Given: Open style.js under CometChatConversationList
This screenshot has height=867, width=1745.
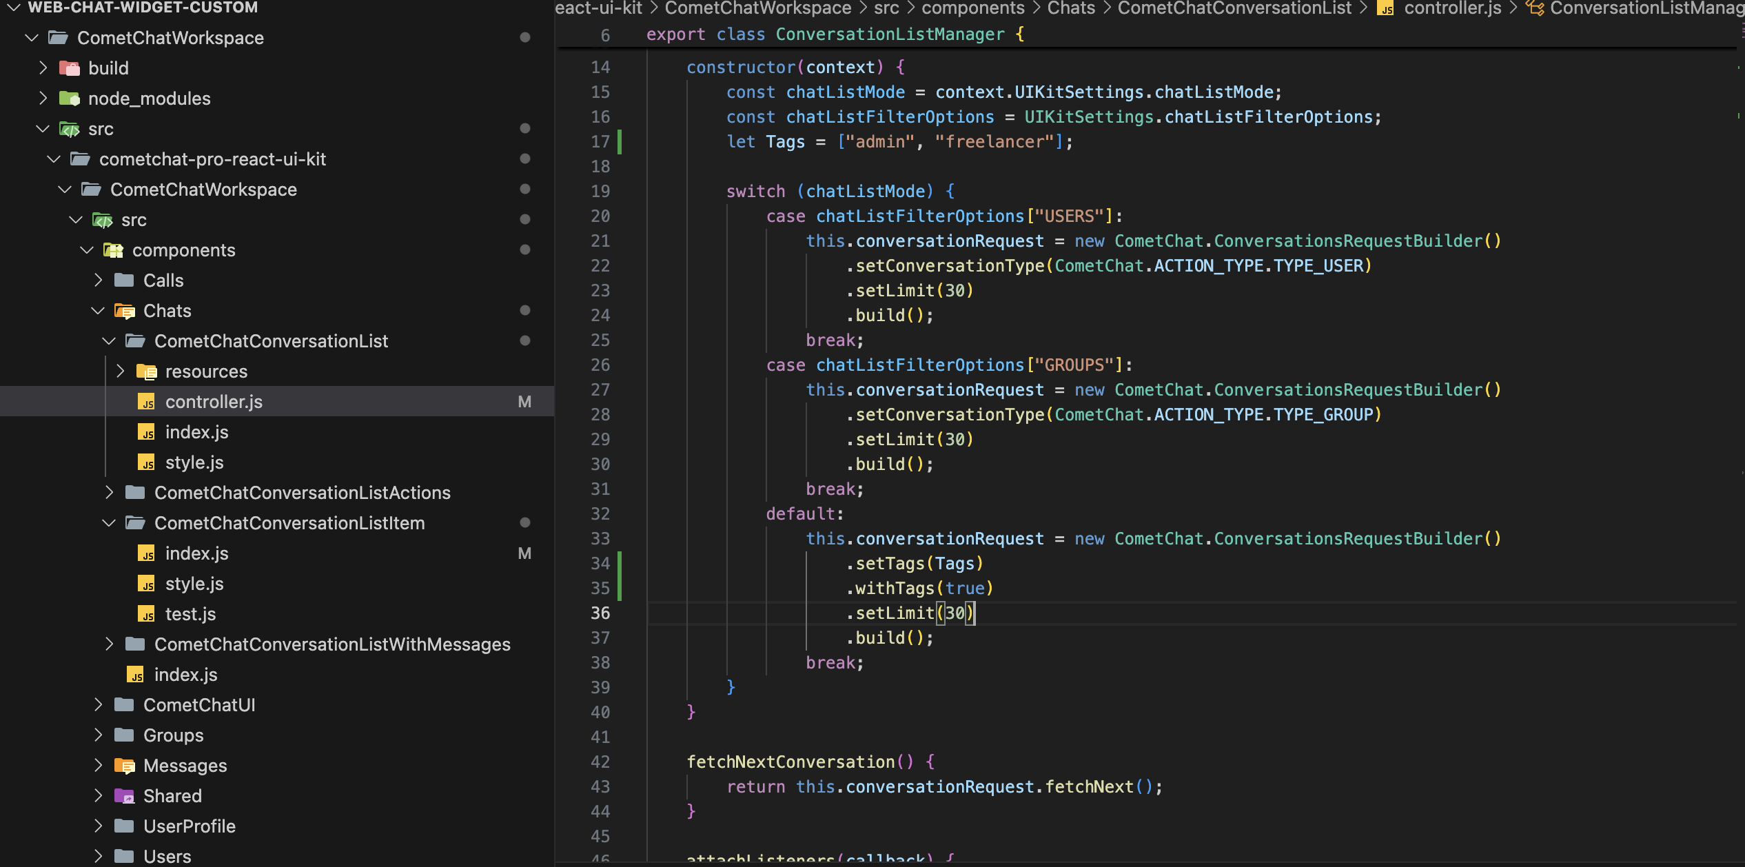Looking at the screenshot, I should 277,462.
